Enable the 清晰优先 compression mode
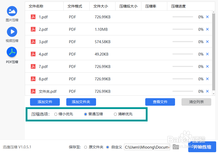This screenshot has height=154, width=218. 115,114
